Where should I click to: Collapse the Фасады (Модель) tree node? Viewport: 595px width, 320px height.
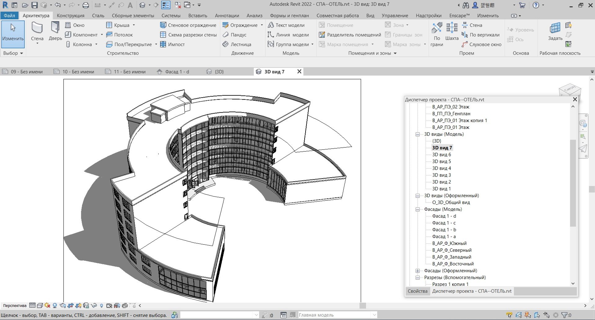[417, 209]
